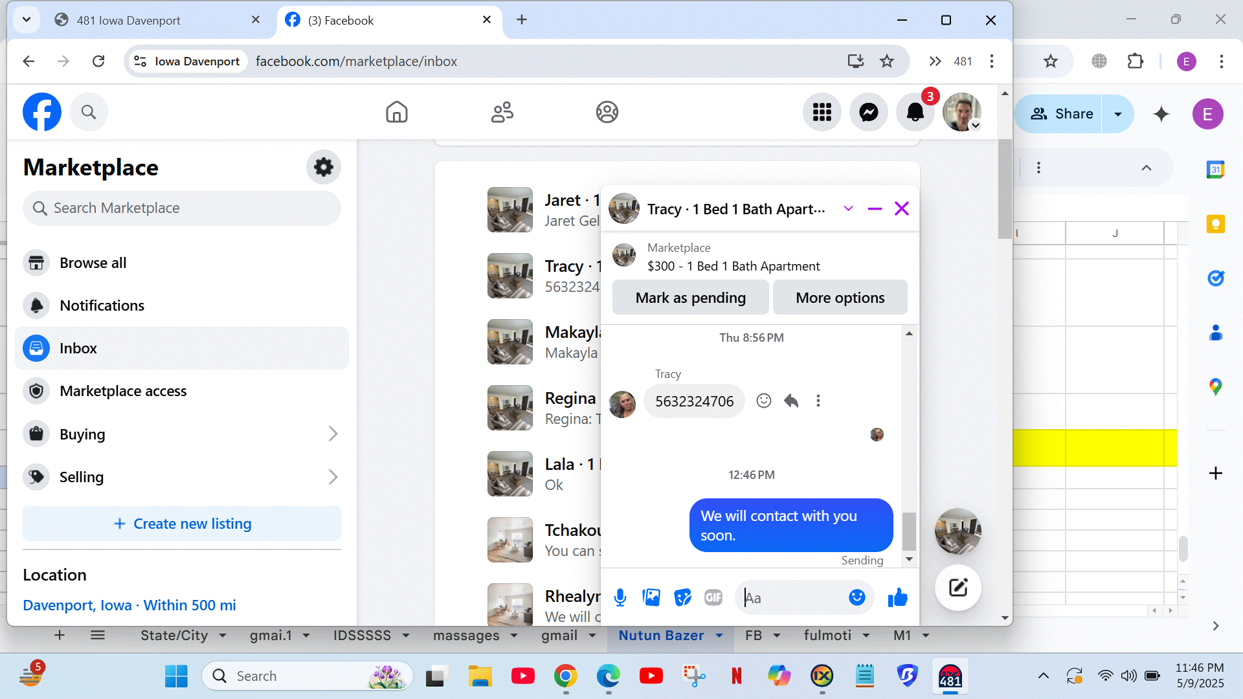Open the Share dropdown arrow
The height and width of the screenshot is (699, 1243).
point(1117,114)
